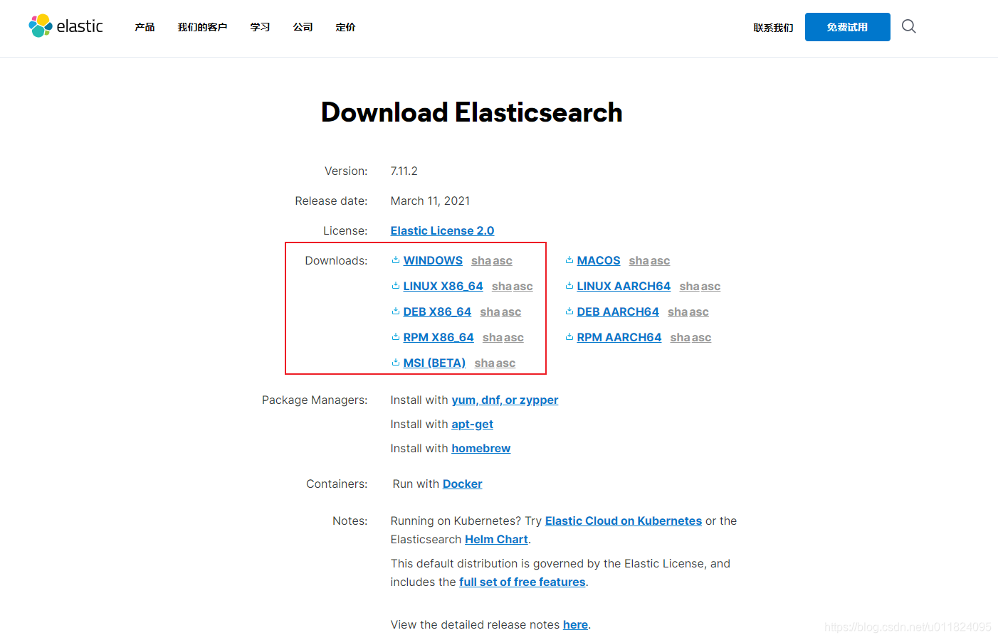Open the 学习 menu

pyautogui.click(x=260, y=27)
